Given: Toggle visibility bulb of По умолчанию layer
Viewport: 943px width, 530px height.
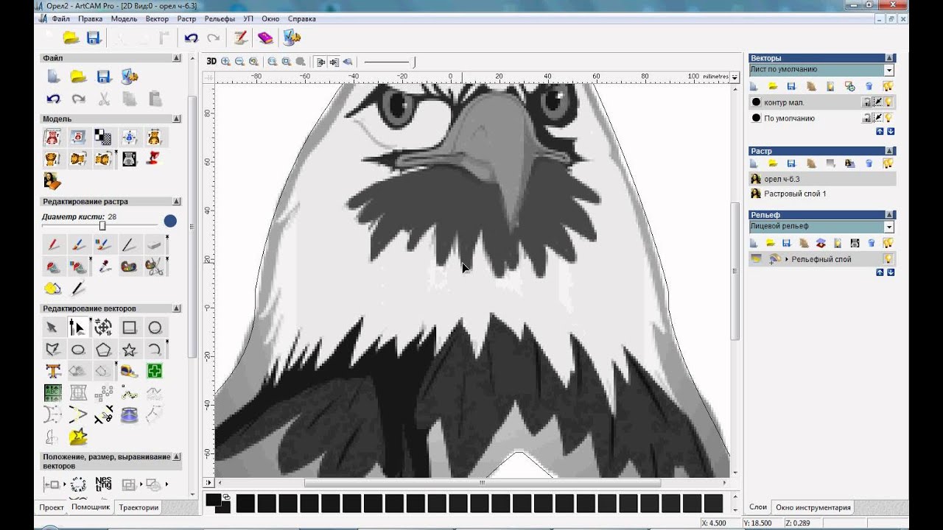Looking at the screenshot, I should click(889, 118).
